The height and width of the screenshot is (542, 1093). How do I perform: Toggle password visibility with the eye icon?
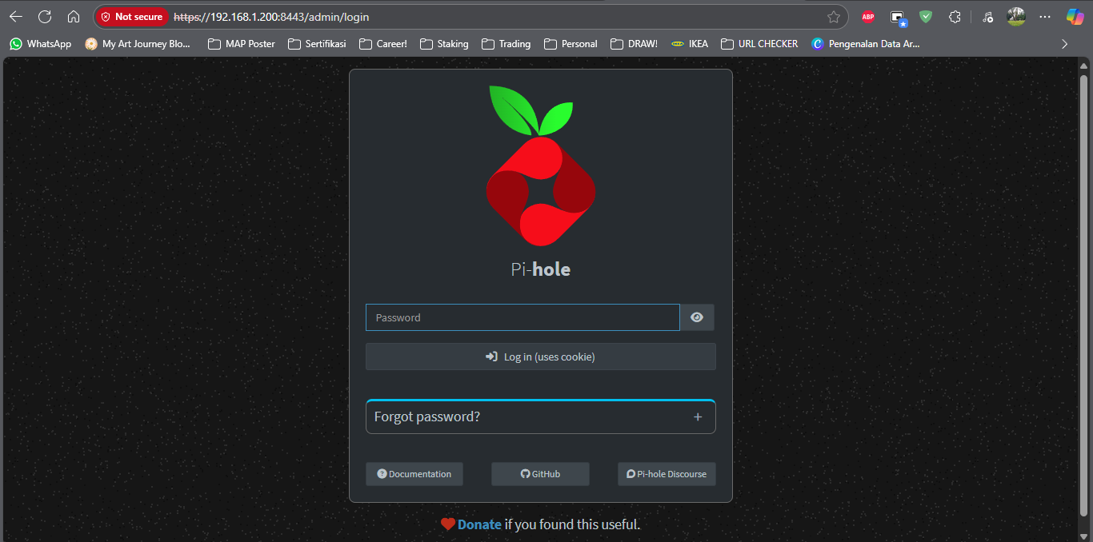pos(697,317)
